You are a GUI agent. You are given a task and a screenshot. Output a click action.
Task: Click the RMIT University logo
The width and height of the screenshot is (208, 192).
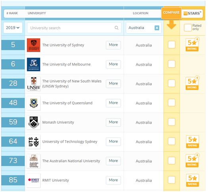click(34, 180)
